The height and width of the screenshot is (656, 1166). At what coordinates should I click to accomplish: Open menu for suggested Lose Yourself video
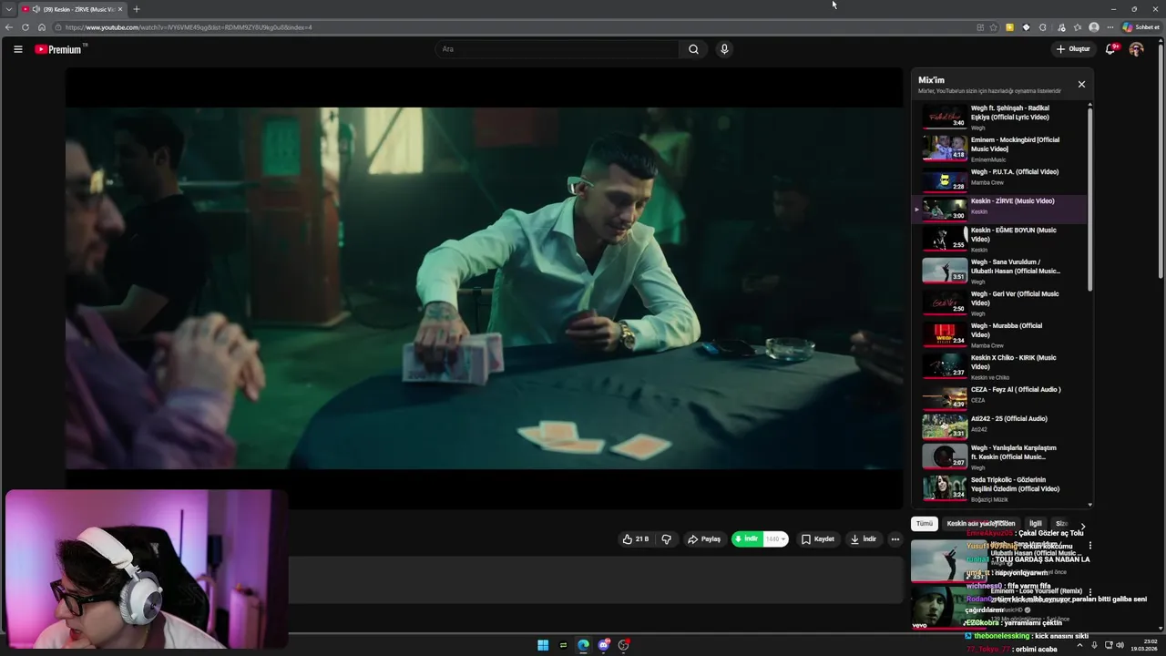coord(1090,592)
